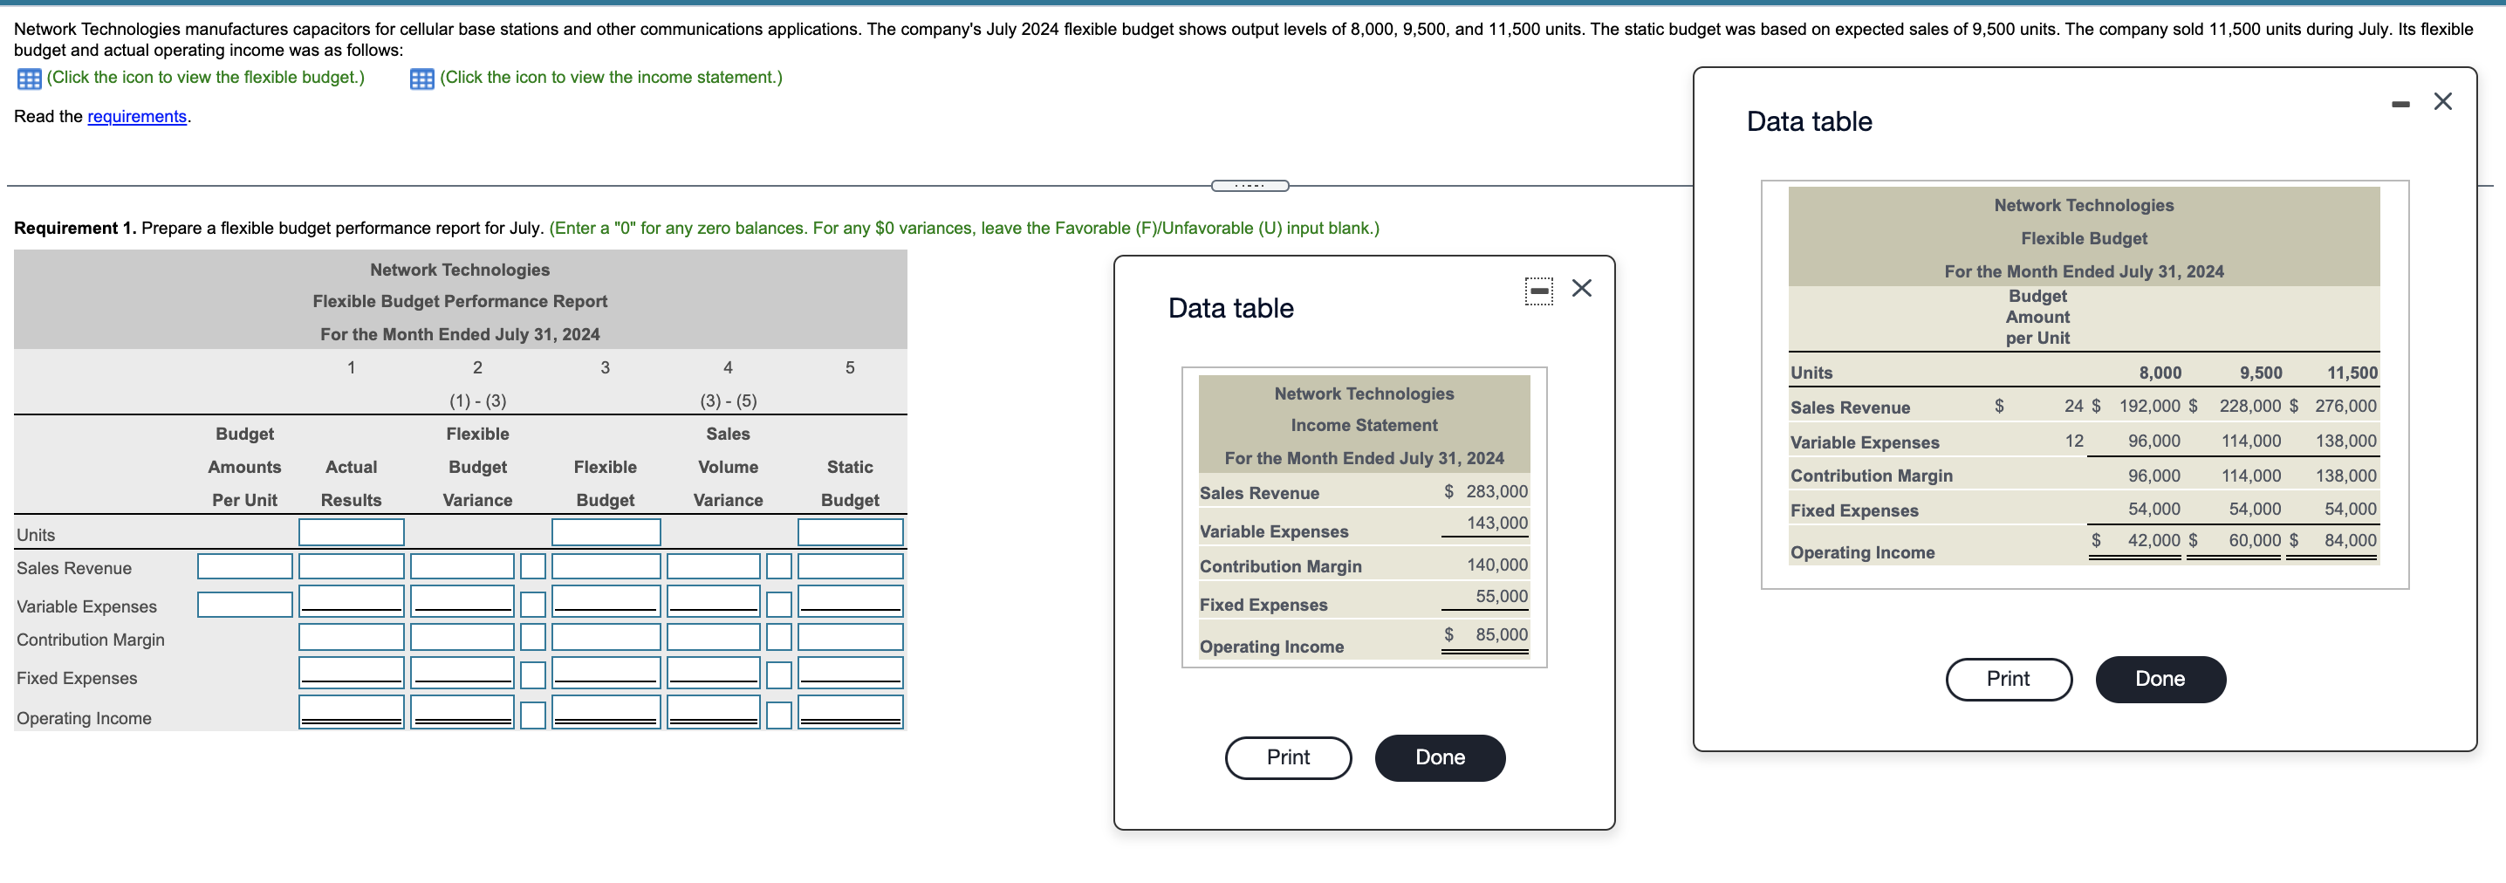
Task: Print the Income Statement data table
Action: point(1288,757)
